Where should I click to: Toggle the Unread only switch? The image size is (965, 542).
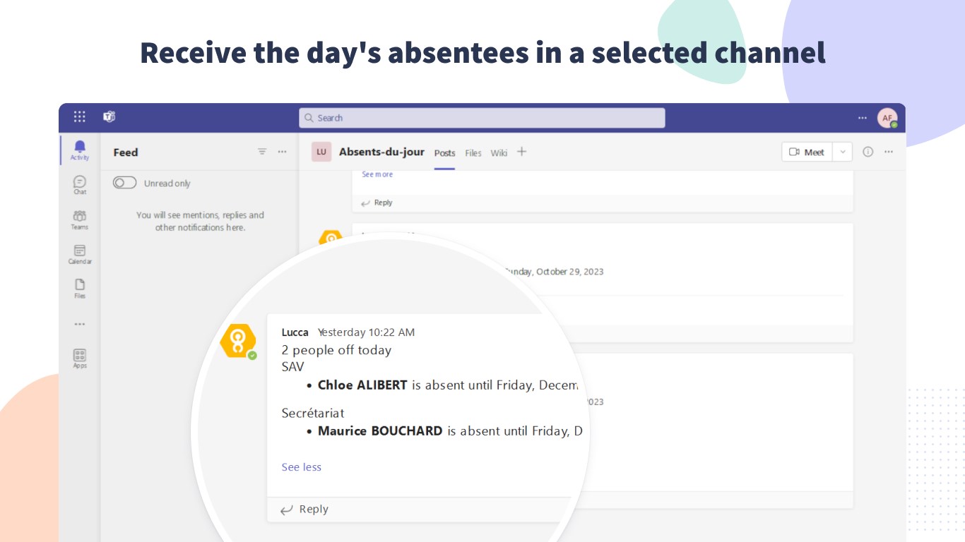pyautogui.click(x=124, y=183)
